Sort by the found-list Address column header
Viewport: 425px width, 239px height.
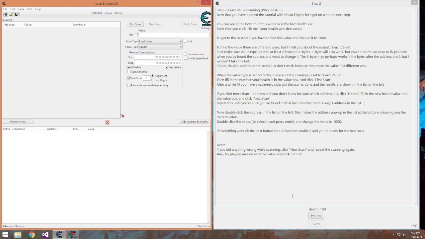[x=9, y=25]
